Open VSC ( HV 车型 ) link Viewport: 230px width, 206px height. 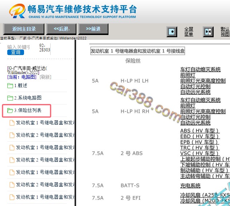(200, 153)
